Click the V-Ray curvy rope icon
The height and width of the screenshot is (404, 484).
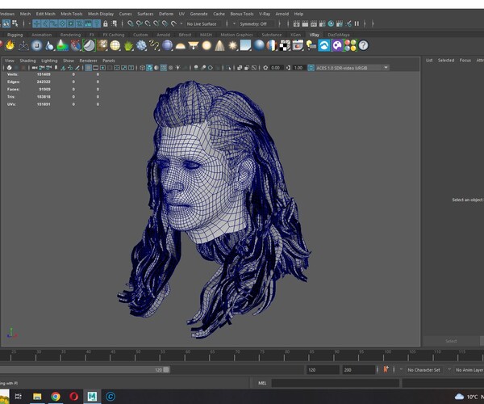[154, 45]
